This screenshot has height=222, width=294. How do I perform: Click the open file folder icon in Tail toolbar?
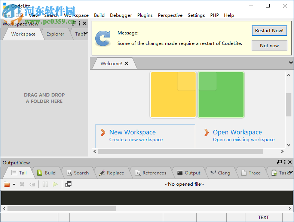click(7, 185)
